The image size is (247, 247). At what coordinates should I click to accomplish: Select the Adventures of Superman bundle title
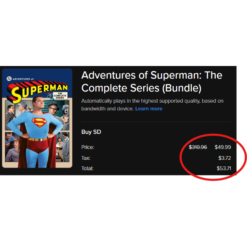pos(152,81)
